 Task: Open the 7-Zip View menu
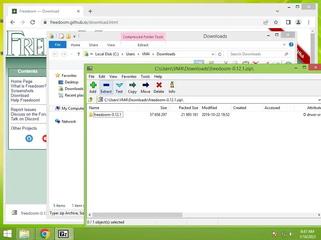pos(113,77)
